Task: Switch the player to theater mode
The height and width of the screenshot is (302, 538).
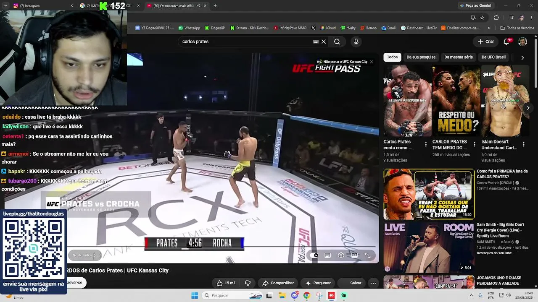Action: pyautogui.click(x=354, y=255)
